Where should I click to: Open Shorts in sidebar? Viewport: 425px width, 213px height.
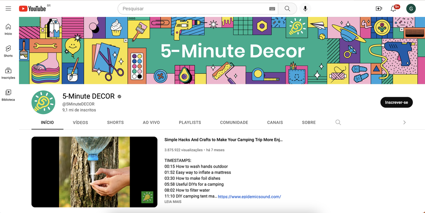(x=8, y=51)
